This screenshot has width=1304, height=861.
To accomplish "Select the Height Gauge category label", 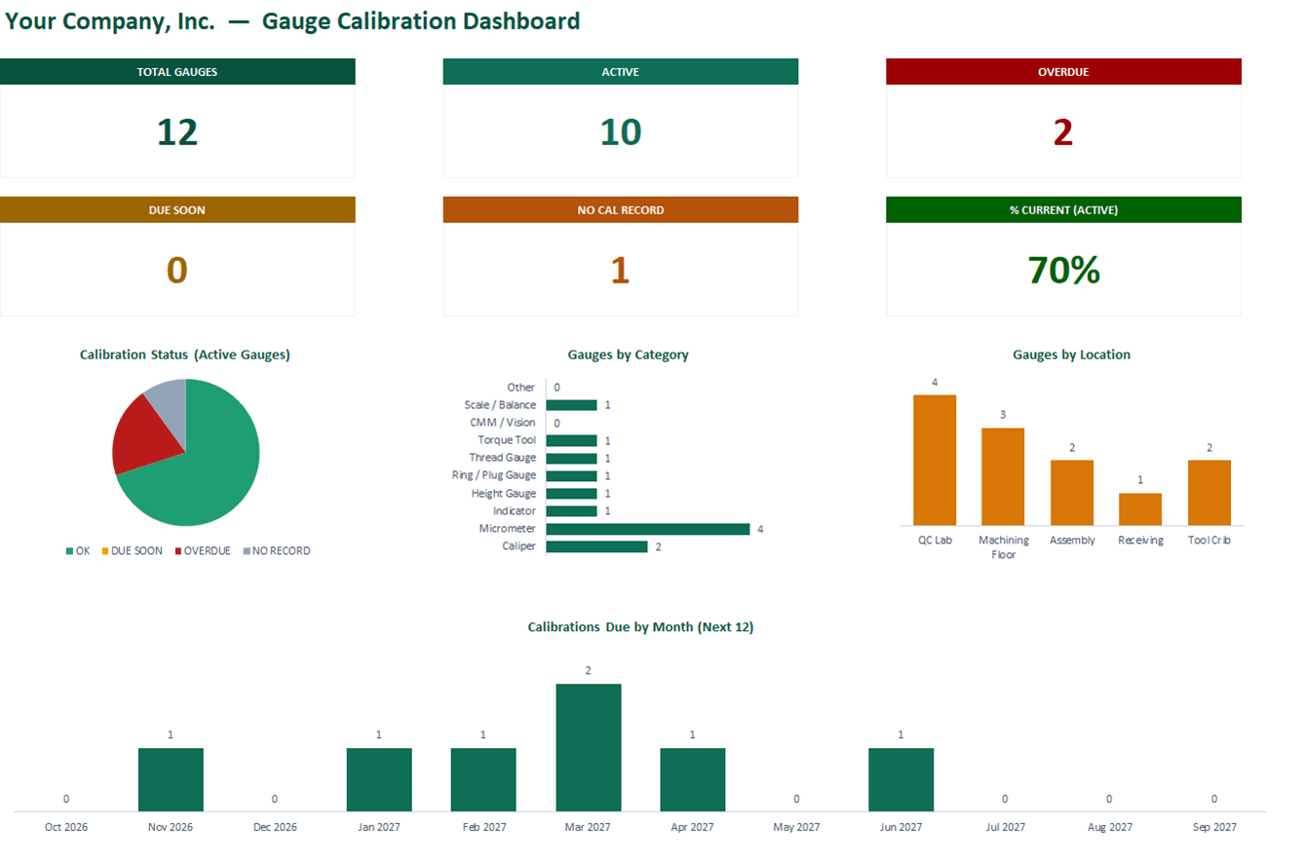I will coord(504,494).
